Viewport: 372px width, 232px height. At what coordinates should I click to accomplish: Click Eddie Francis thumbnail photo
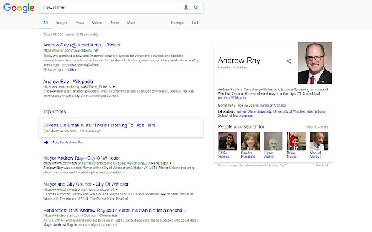point(227,141)
